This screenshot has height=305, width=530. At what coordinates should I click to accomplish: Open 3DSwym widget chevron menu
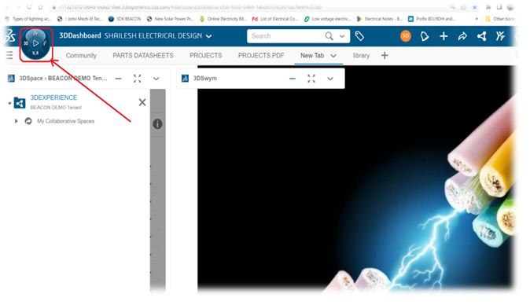[330, 79]
